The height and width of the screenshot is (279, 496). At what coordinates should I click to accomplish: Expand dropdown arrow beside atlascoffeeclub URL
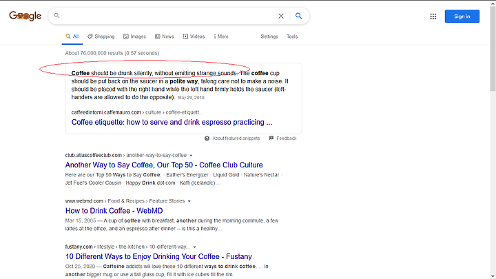(x=191, y=155)
